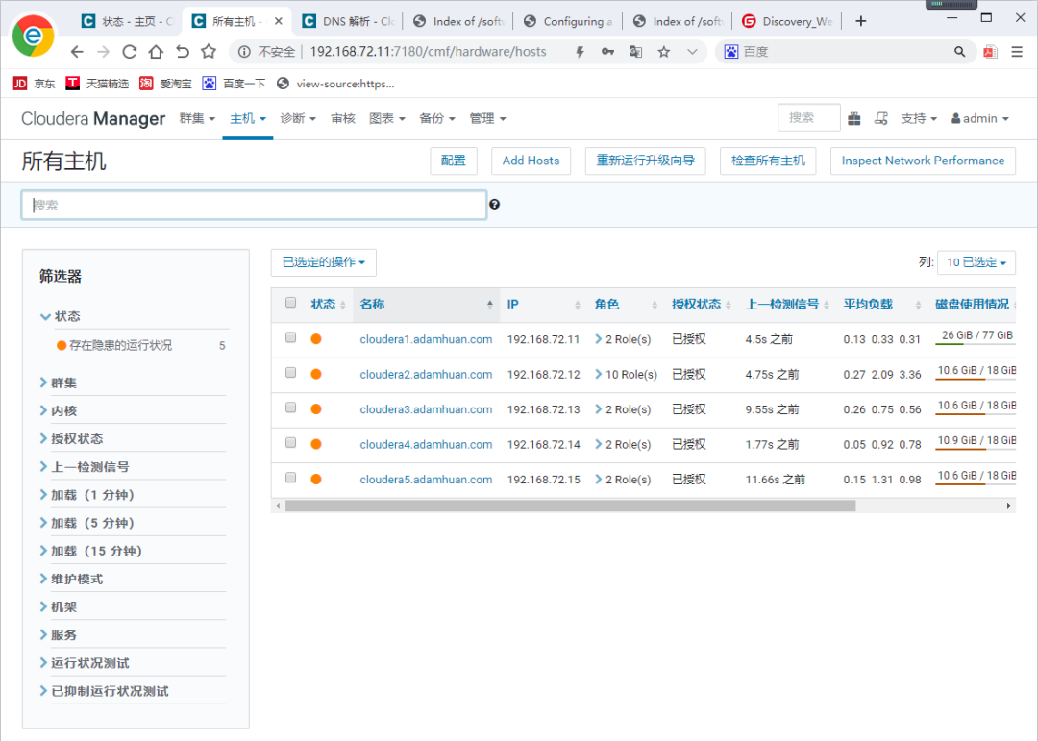Bookmark with the star icon left of address bar
Image resolution: width=1038 pixels, height=741 pixels.
coord(209,51)
